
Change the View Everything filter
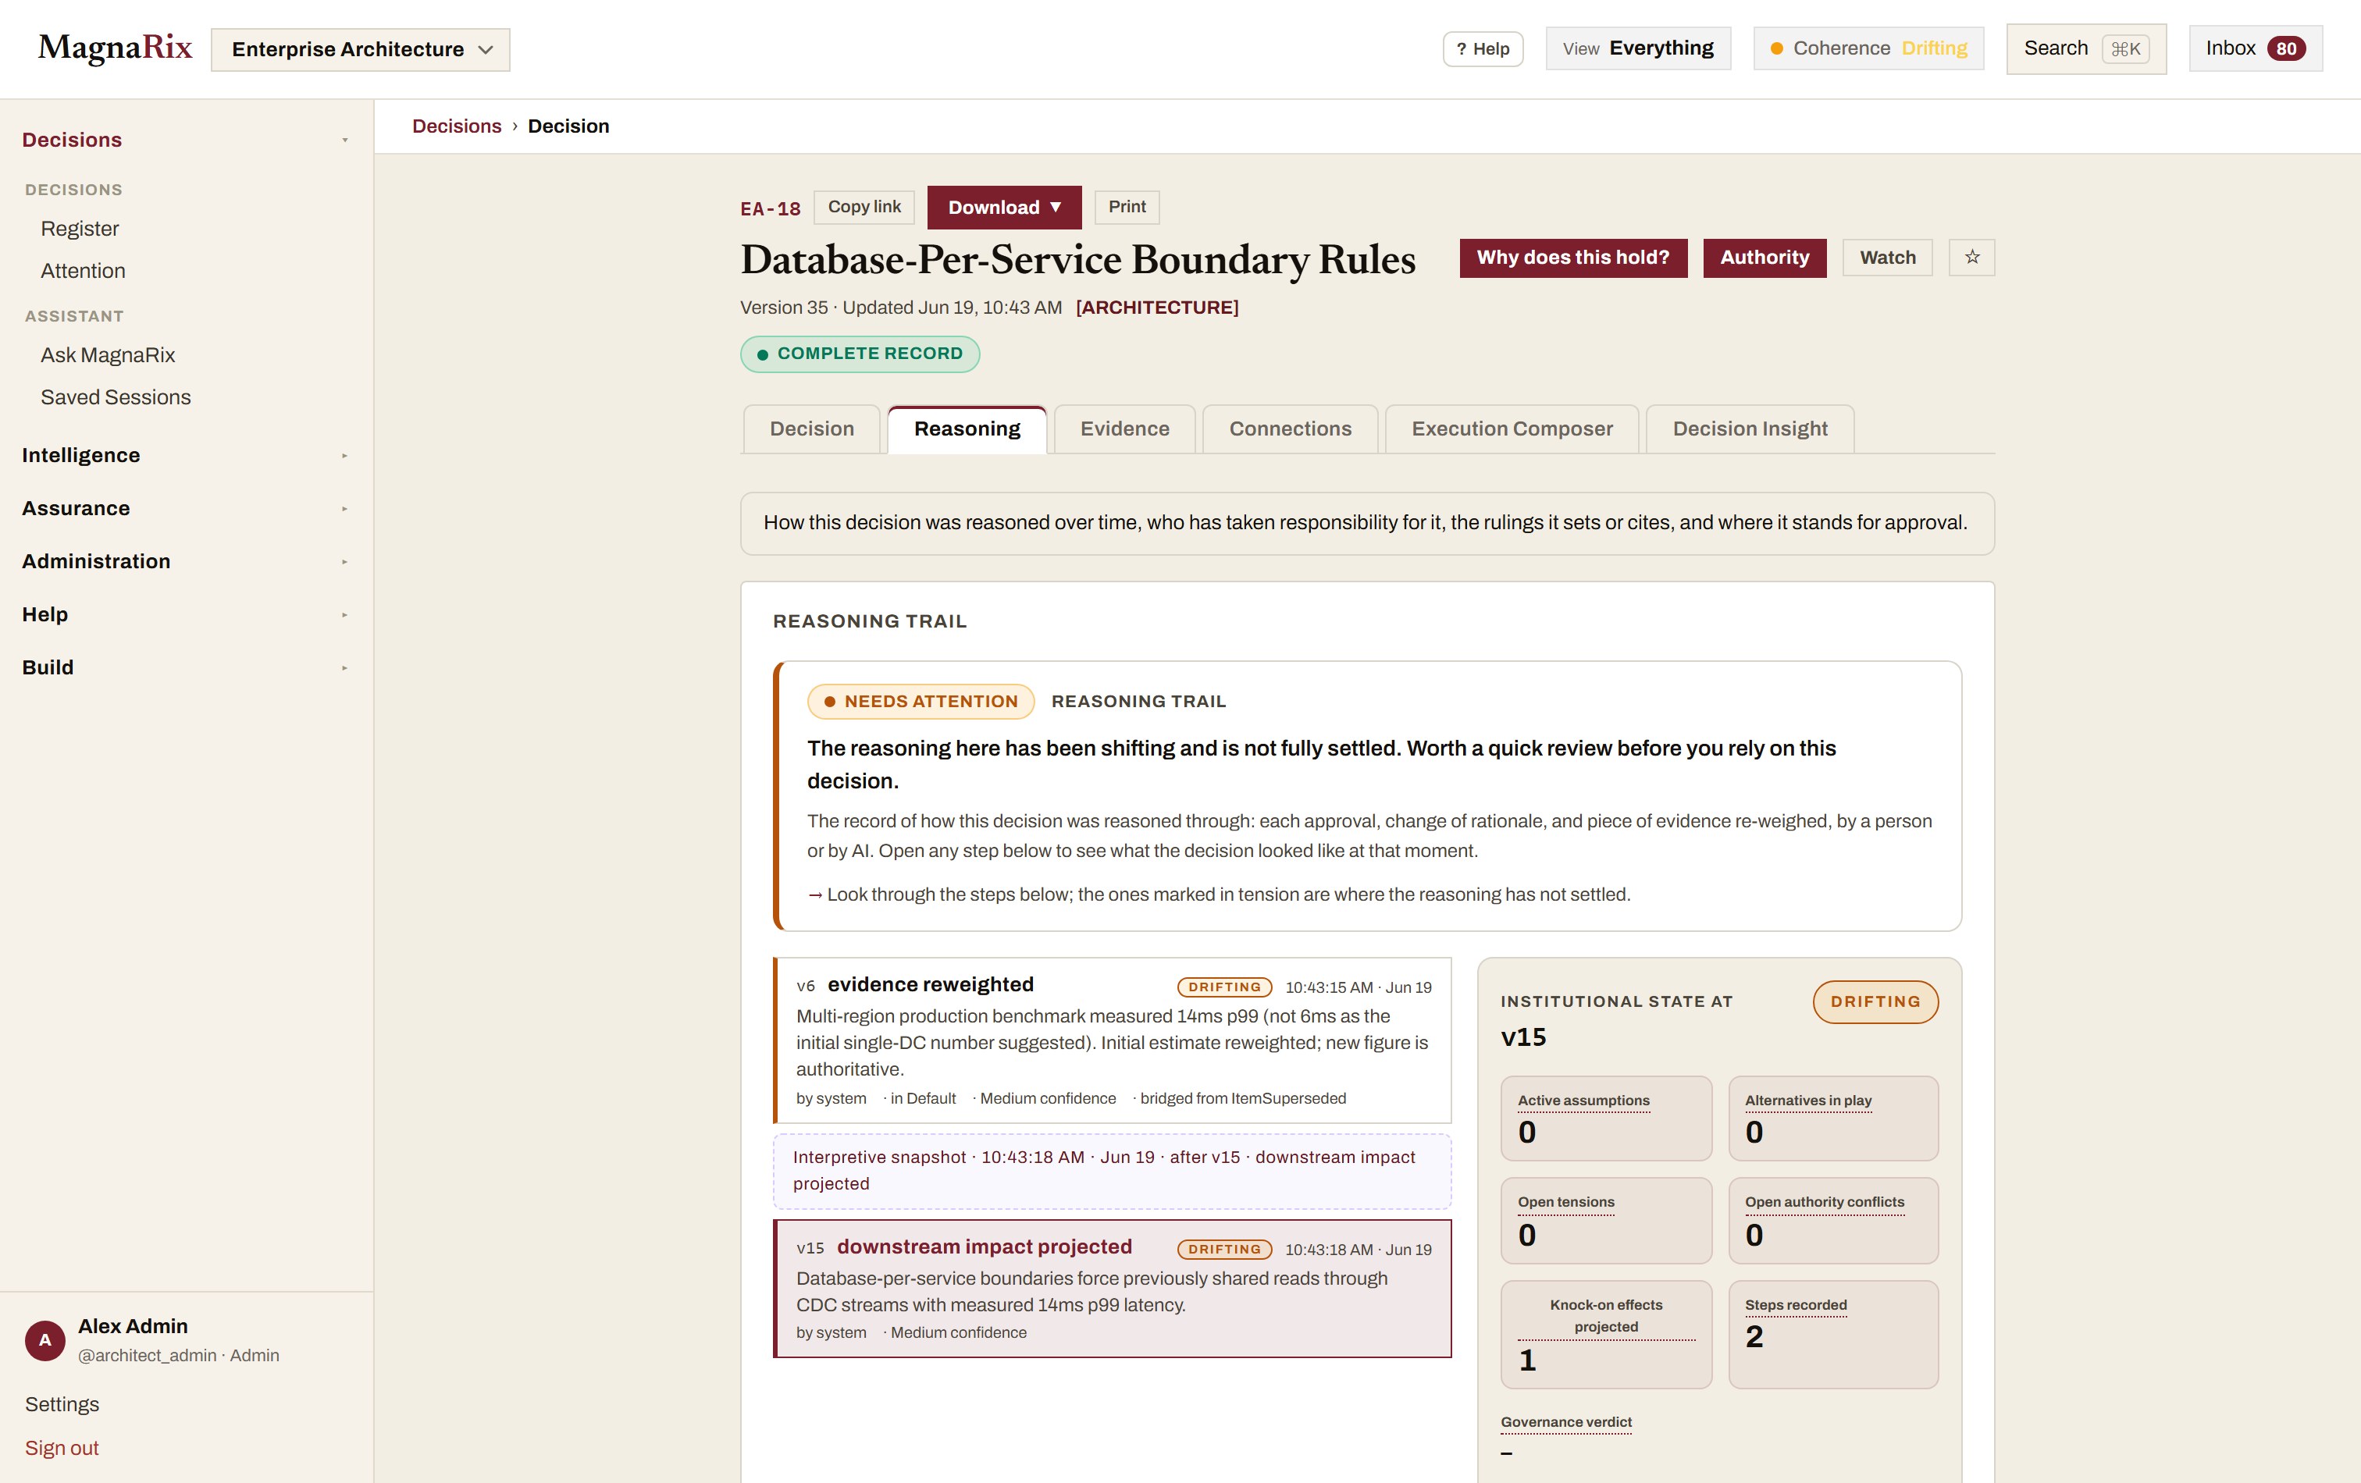[1637, 49]
